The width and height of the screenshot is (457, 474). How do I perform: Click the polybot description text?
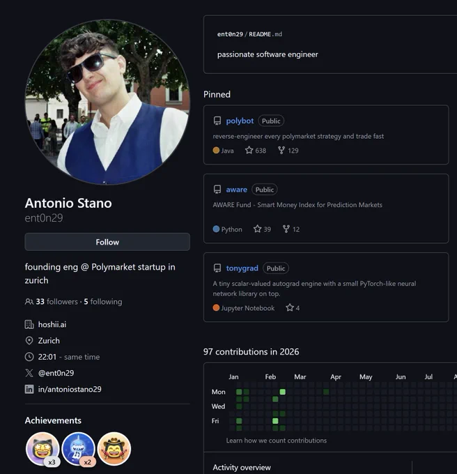tap(298, 137)
